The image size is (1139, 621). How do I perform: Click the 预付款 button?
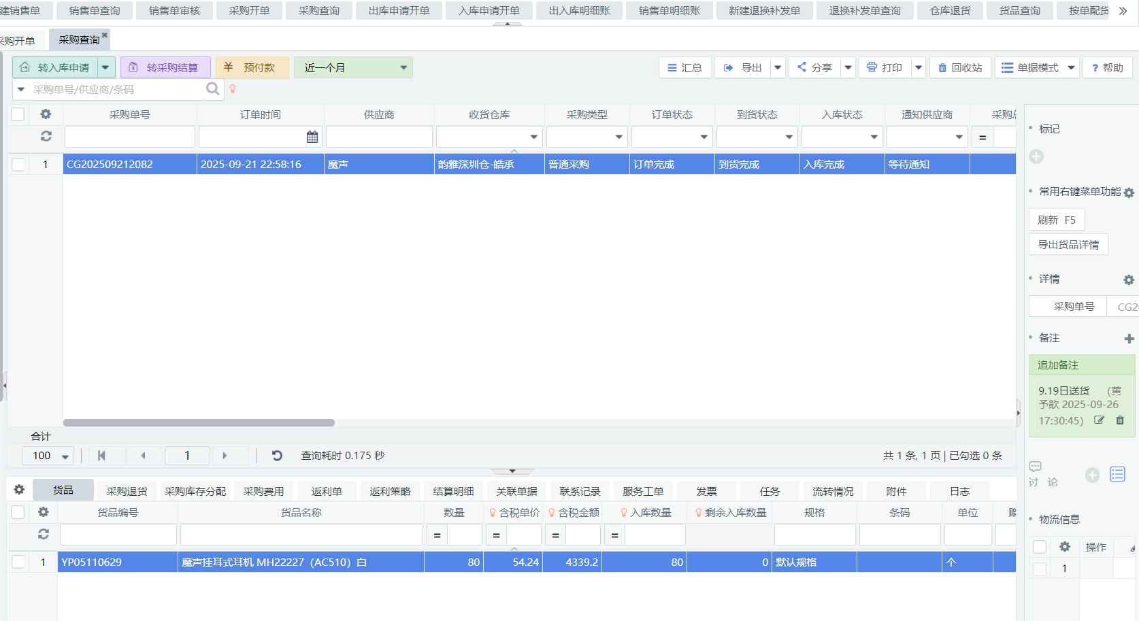252,67
